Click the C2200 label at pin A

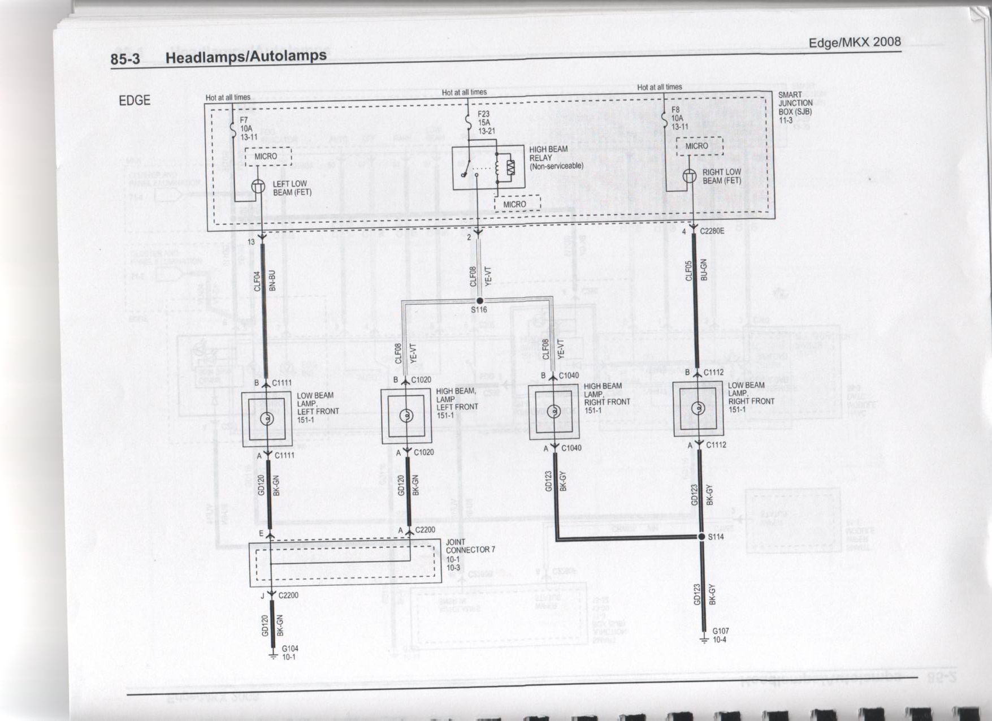point(425,530)
